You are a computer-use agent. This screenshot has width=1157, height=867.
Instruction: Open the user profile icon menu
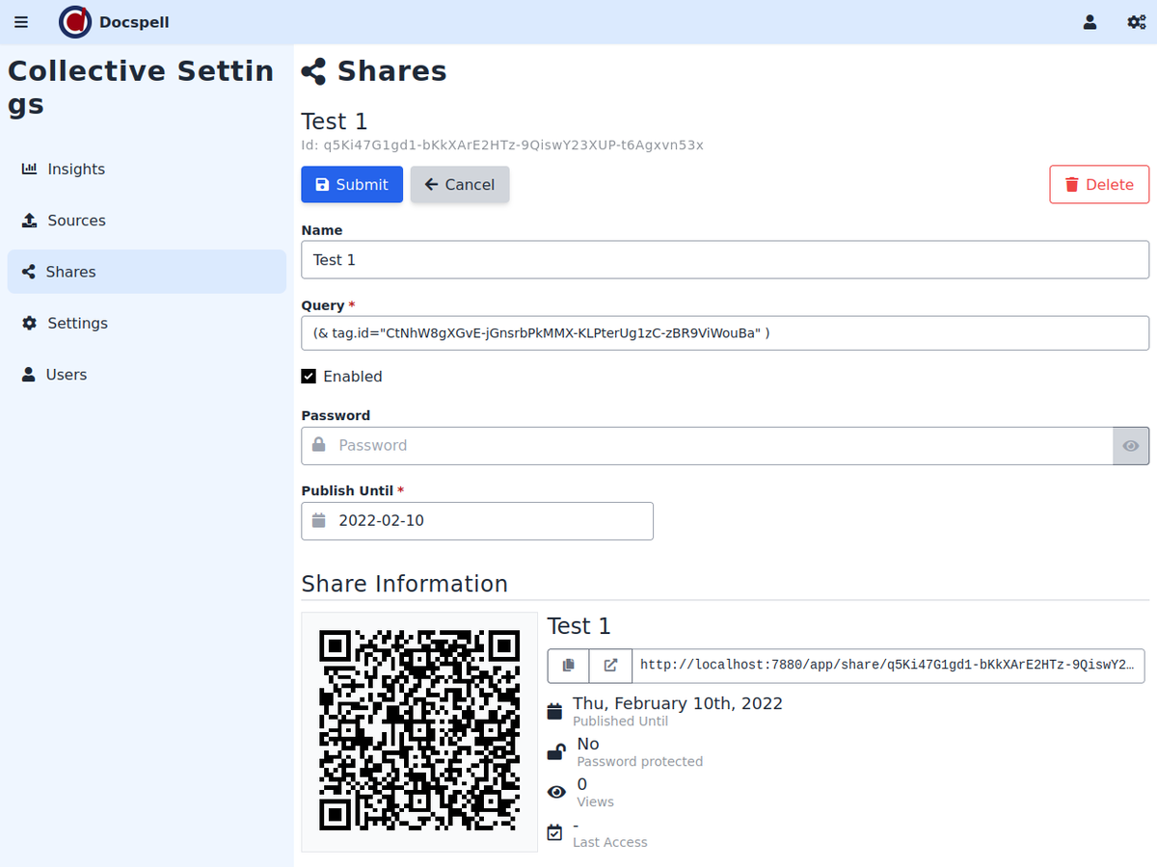(x=1090, y=22)
